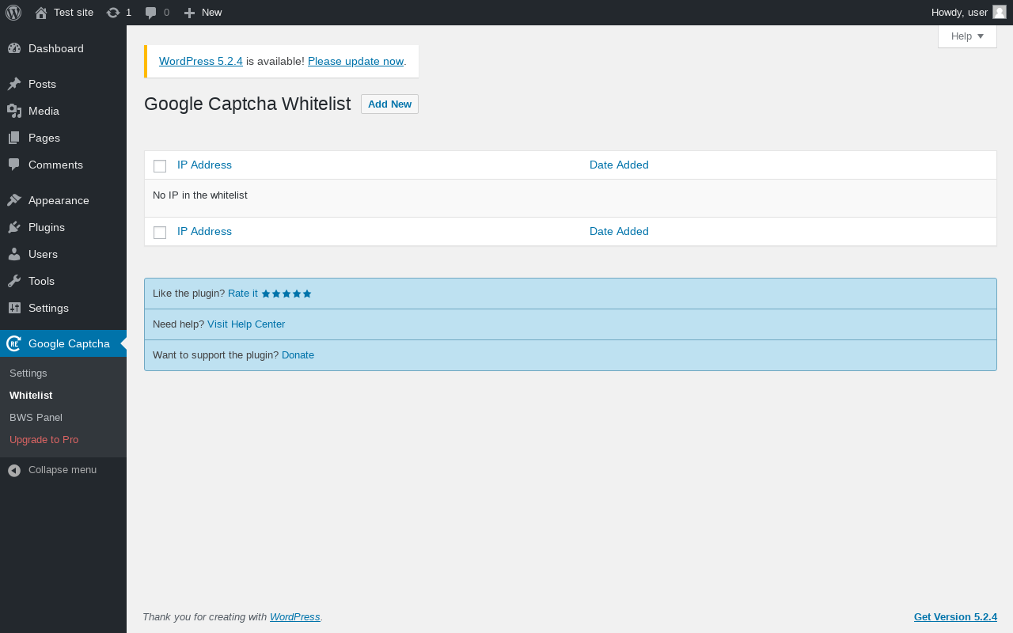Click the Plugins plug icon

(x=14, y=227)
